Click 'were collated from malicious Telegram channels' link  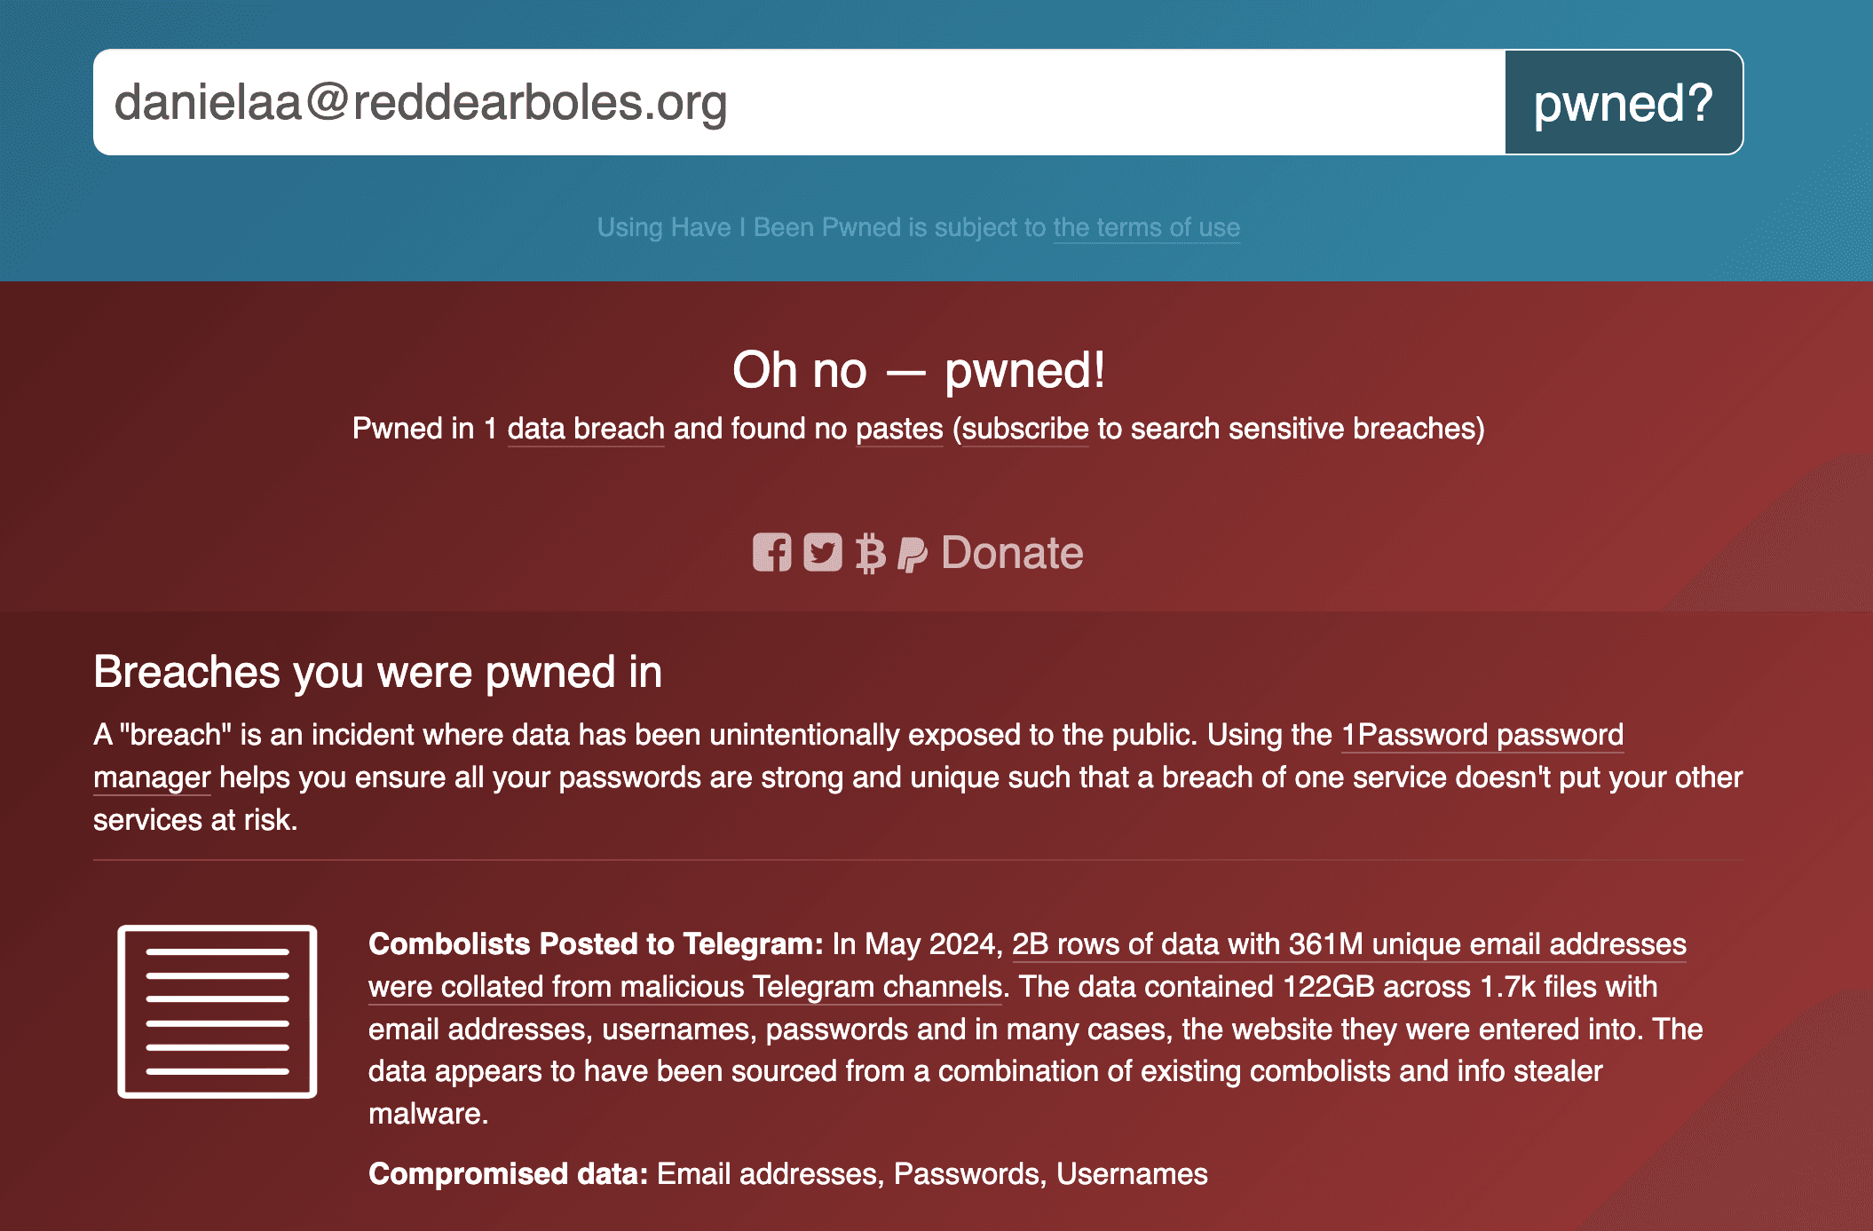point(685,987)
